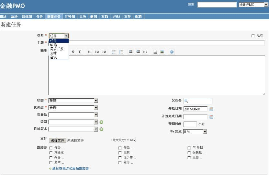Select 支持 from type list
The width and height of the screenshot is (269, 176).
click(x=59, y=53)
